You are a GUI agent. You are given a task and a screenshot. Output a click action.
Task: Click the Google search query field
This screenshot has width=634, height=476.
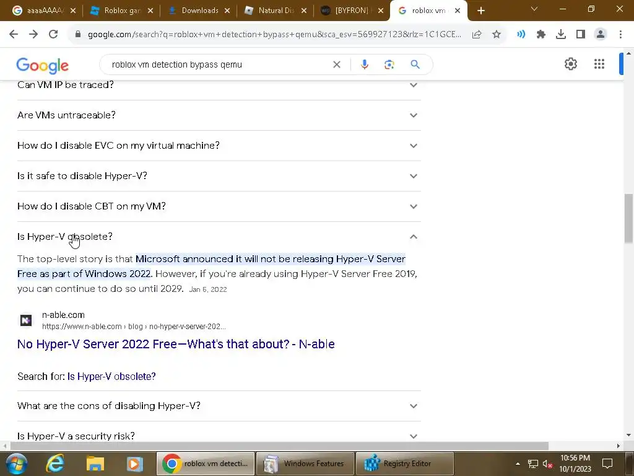pos(219,64)
